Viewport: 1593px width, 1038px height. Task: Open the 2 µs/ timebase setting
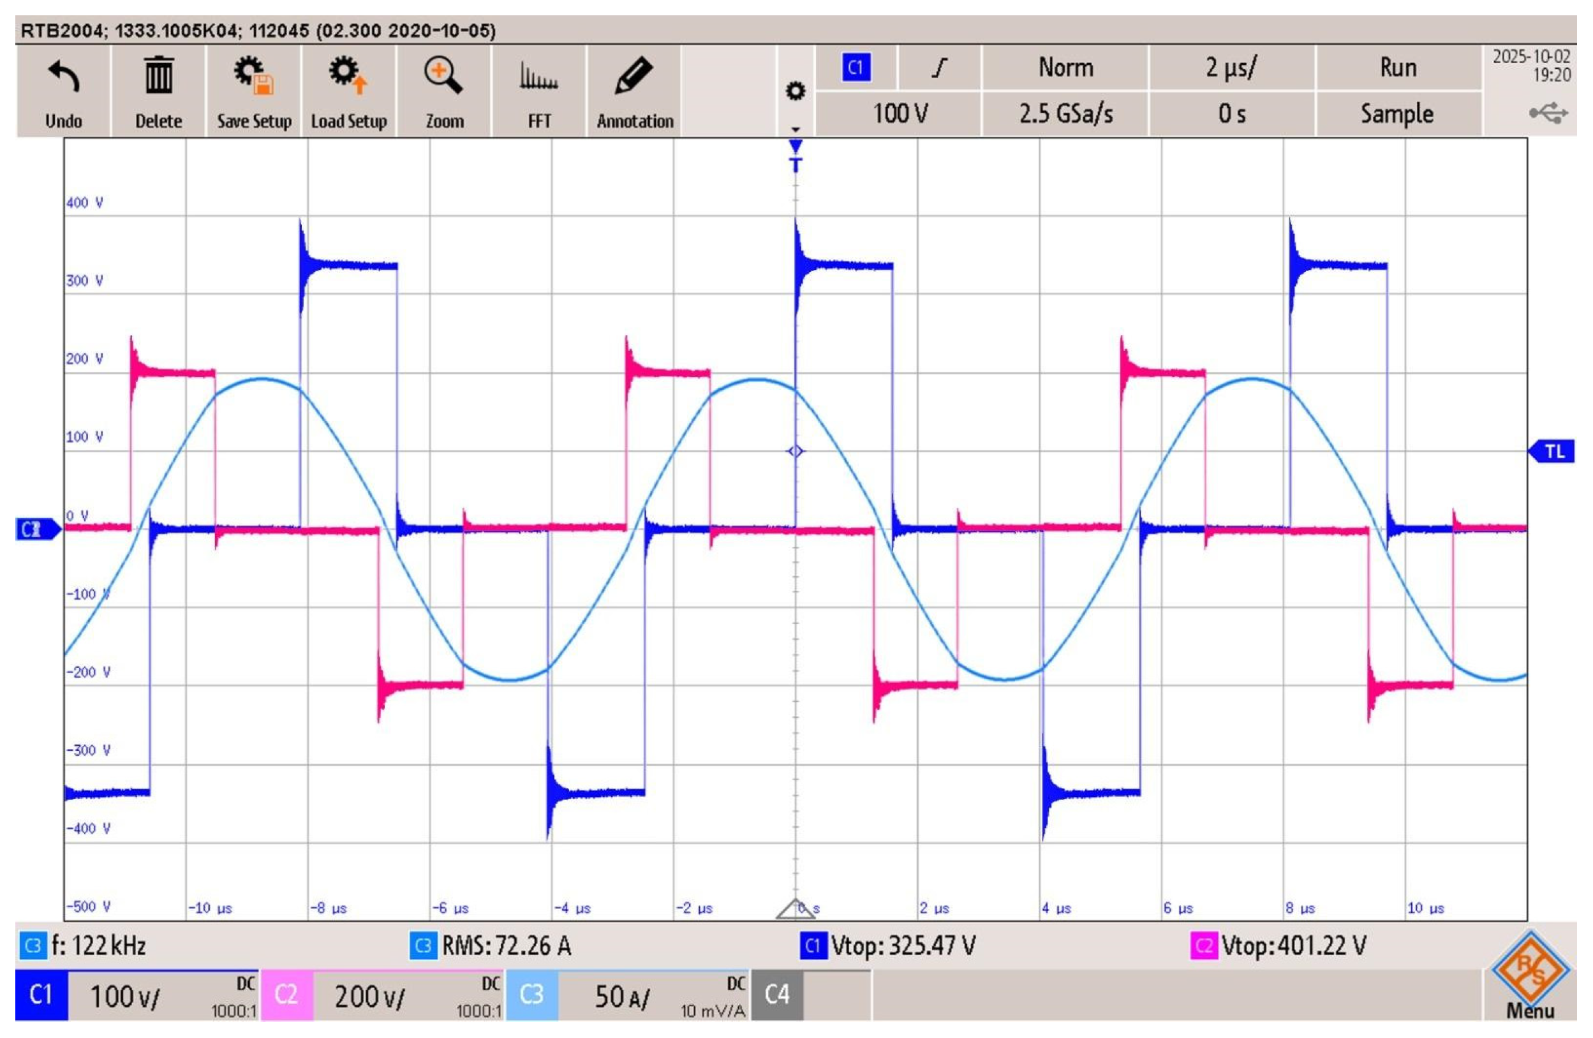(x=1231, y=68)
